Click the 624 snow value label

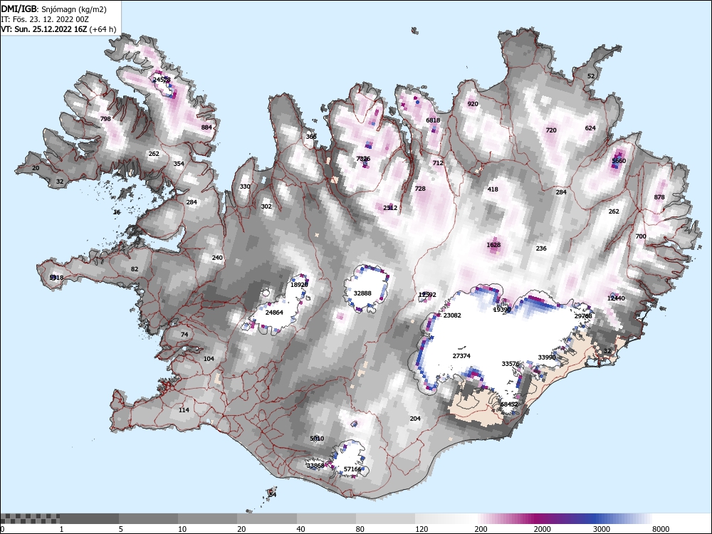pos(590,128)
